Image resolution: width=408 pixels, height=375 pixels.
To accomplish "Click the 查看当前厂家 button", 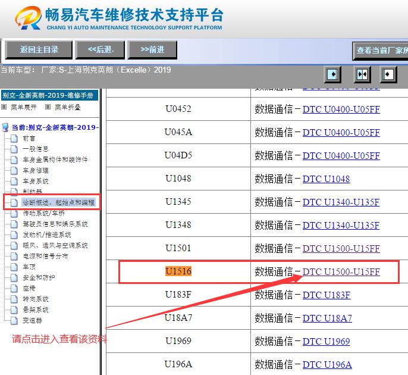I will (381, 51).
